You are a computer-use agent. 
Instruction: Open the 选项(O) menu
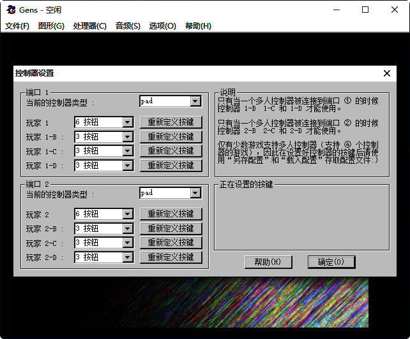coord(162,26)
